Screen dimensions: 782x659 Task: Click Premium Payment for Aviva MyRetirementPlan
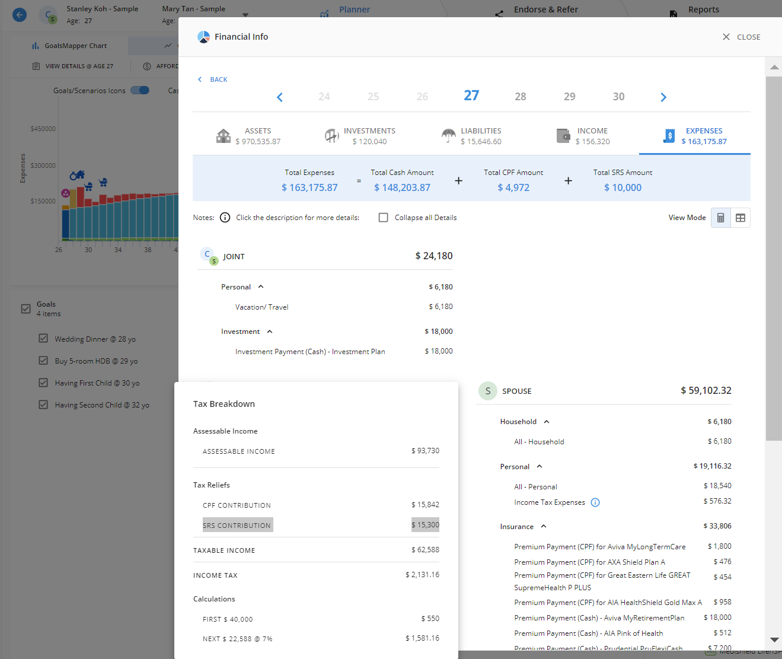pyautogui.click(x=599, y=618)
